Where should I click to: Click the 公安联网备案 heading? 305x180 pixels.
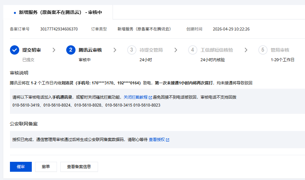(24, 124)
